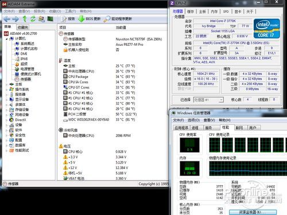This screenshot has width=287, height=215.
Task: Expand the 存储设备 (storage) tree node
Action: (6, 110)
